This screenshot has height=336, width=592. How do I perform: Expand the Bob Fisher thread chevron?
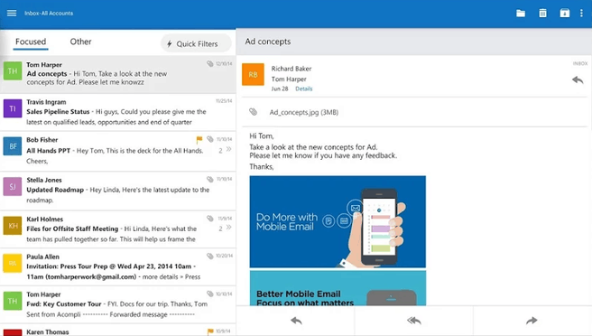(229, 150)
